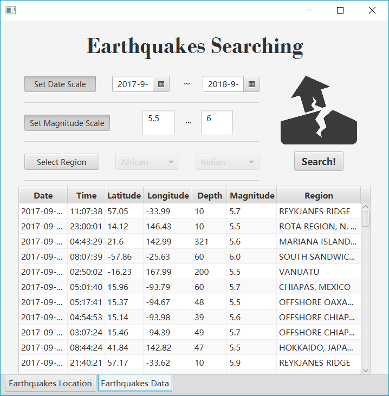Focus the maximum magnitude field with 6

pos(217,122)
